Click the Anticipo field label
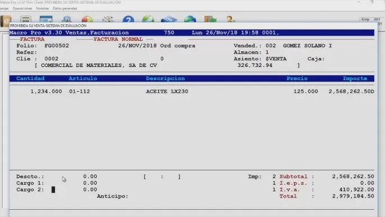 (x=112, y=196)
